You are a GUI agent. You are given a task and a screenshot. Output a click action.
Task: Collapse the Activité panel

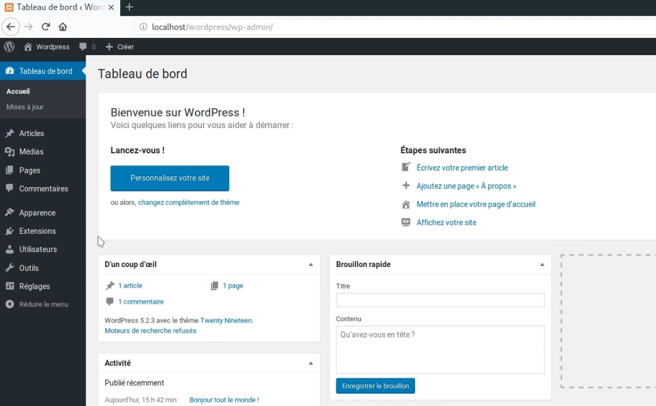[311, 363]
